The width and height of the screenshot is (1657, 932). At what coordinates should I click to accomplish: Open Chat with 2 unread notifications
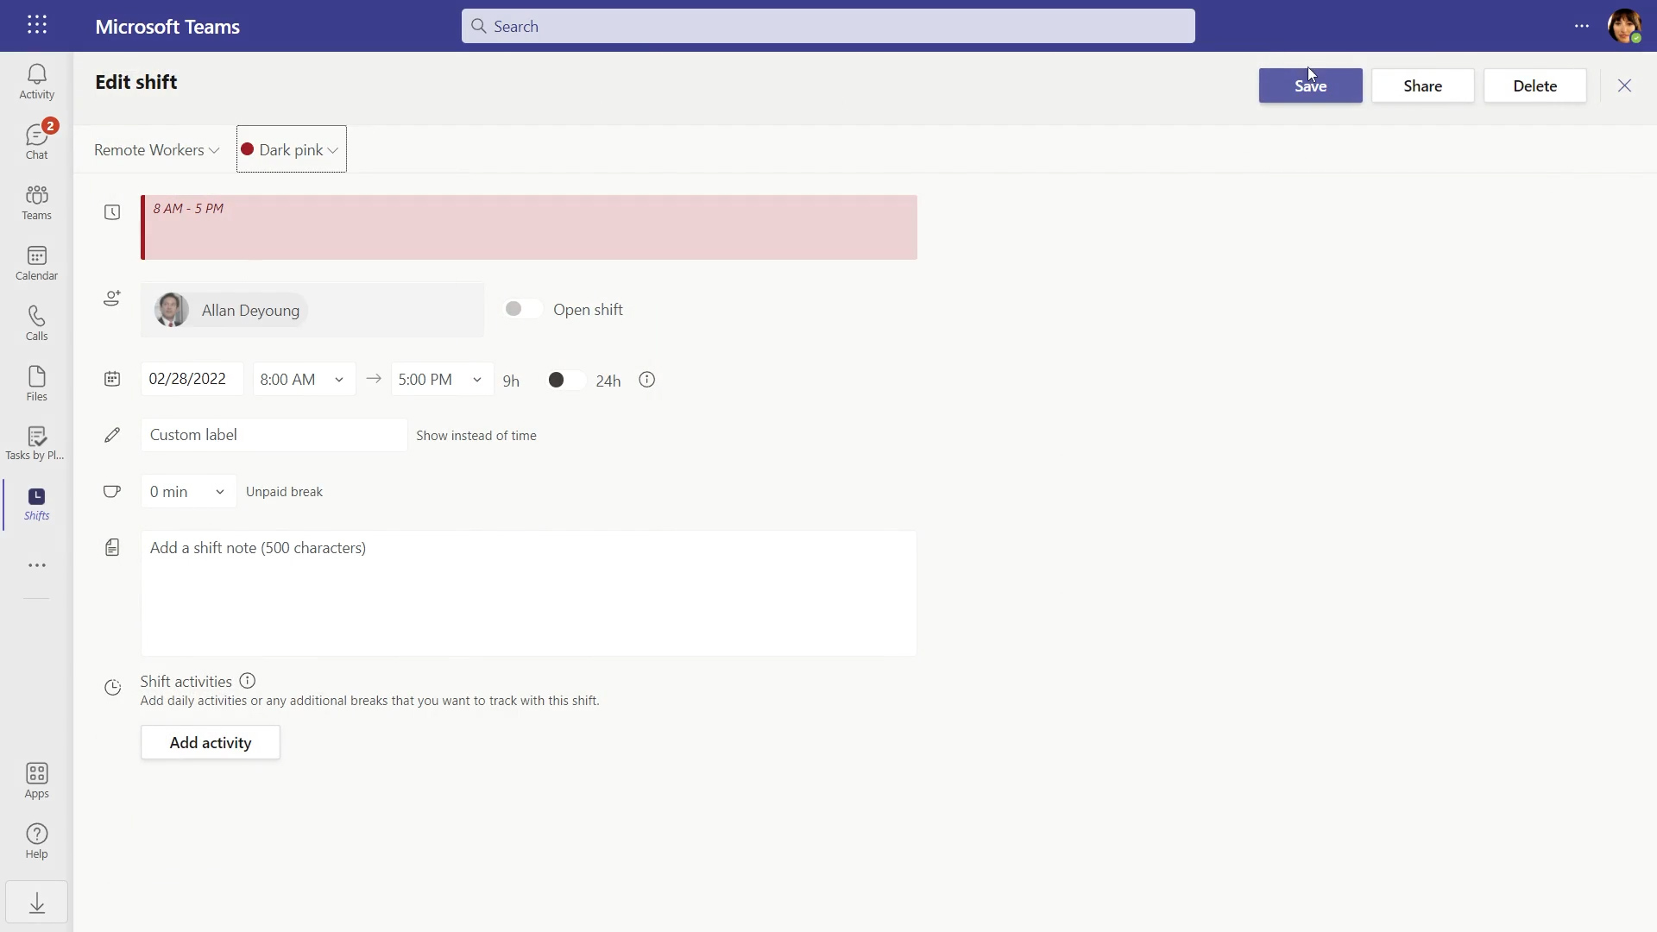pos(36,138)
